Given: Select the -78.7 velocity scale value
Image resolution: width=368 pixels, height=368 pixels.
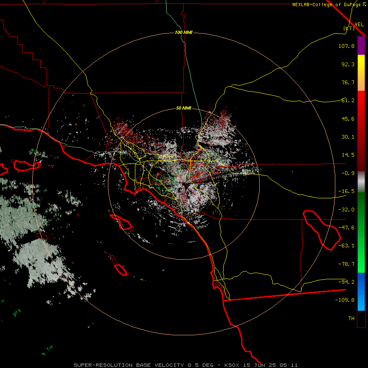Looking at the screenshot, I should click(346, 264).
